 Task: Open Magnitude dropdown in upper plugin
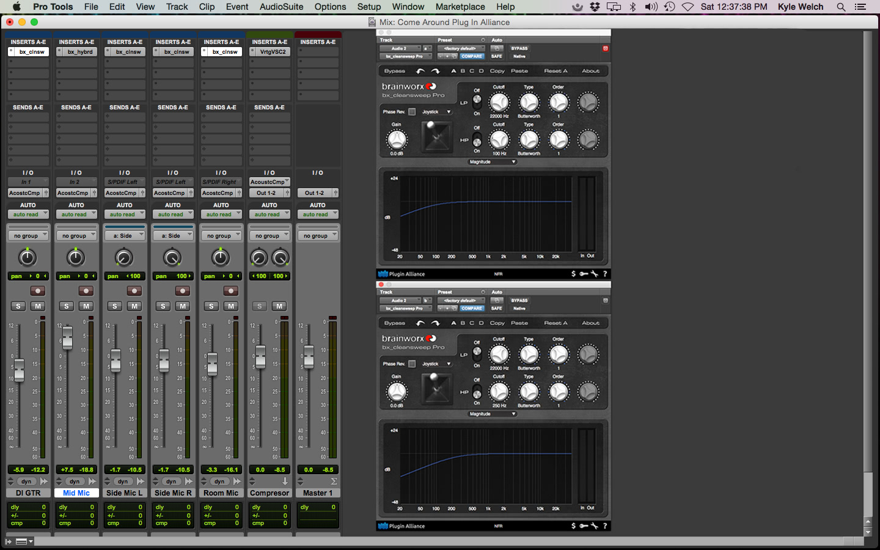tap(492, 162)
